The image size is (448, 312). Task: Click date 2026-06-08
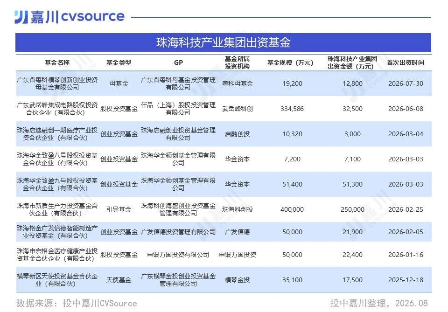[406, 109]
